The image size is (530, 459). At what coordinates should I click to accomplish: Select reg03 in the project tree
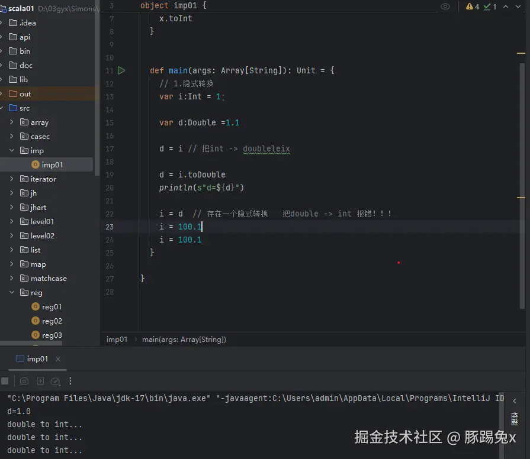pos(51,335)
